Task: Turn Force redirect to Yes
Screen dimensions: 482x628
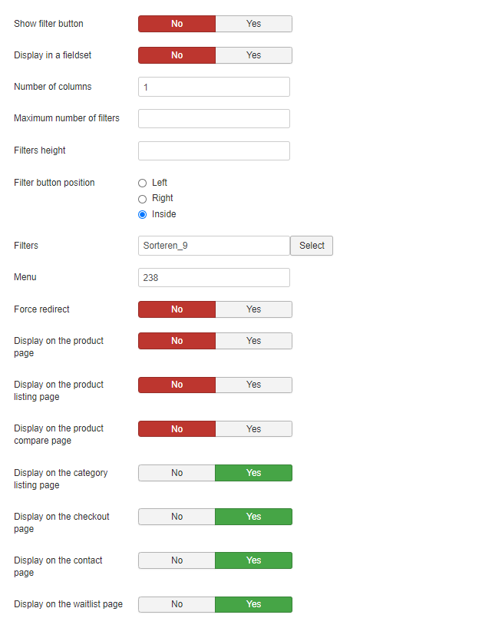Action: point(253,309)
